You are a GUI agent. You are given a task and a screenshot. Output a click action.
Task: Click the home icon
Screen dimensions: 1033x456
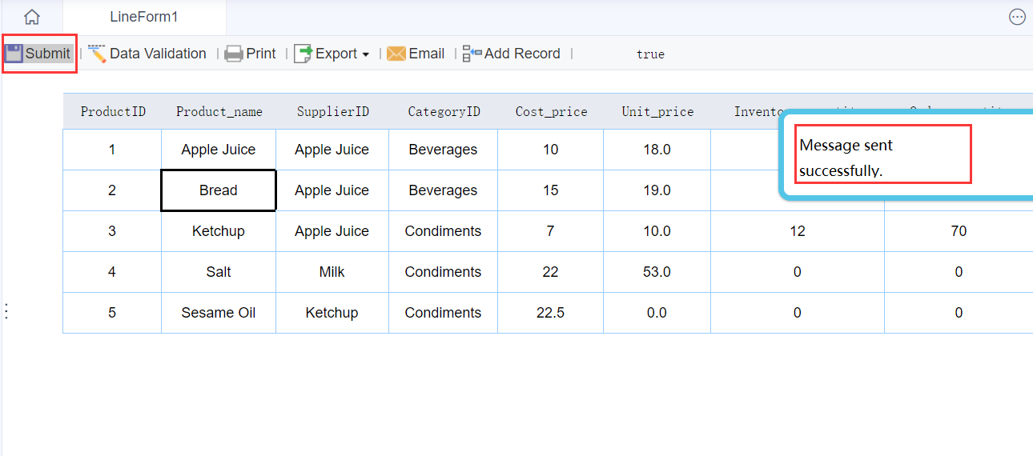pos(32,17)
